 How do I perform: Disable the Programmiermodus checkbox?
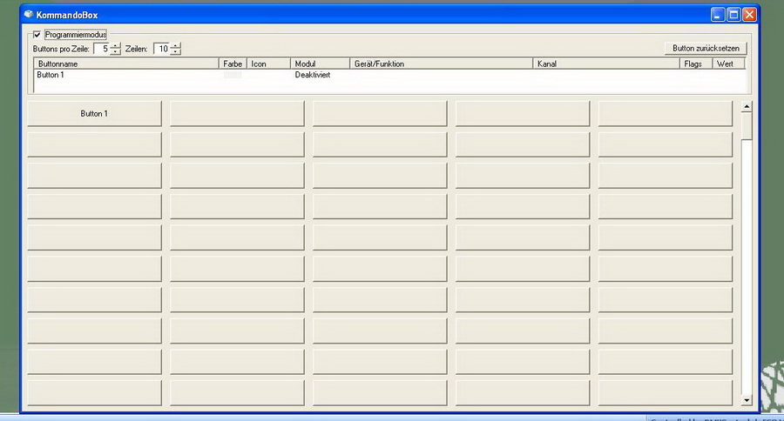(37, 35)
